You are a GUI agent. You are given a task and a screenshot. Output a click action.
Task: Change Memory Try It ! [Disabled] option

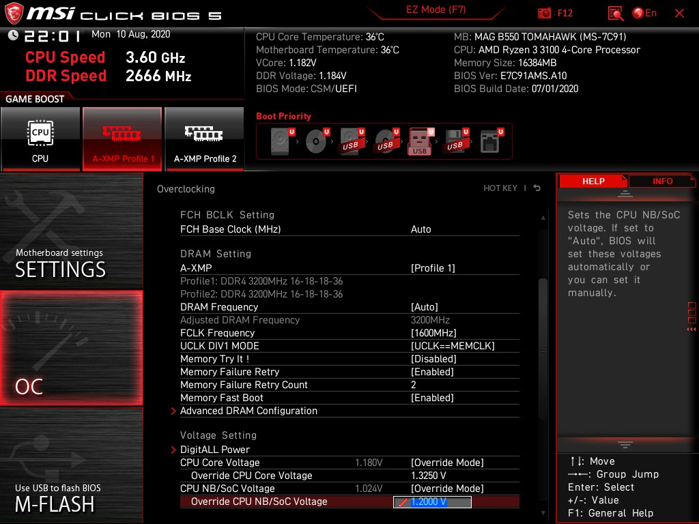click(x=433, y=359)
